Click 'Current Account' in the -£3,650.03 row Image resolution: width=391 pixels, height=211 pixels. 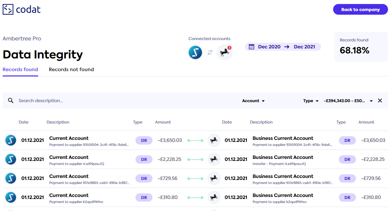[69, 138]
